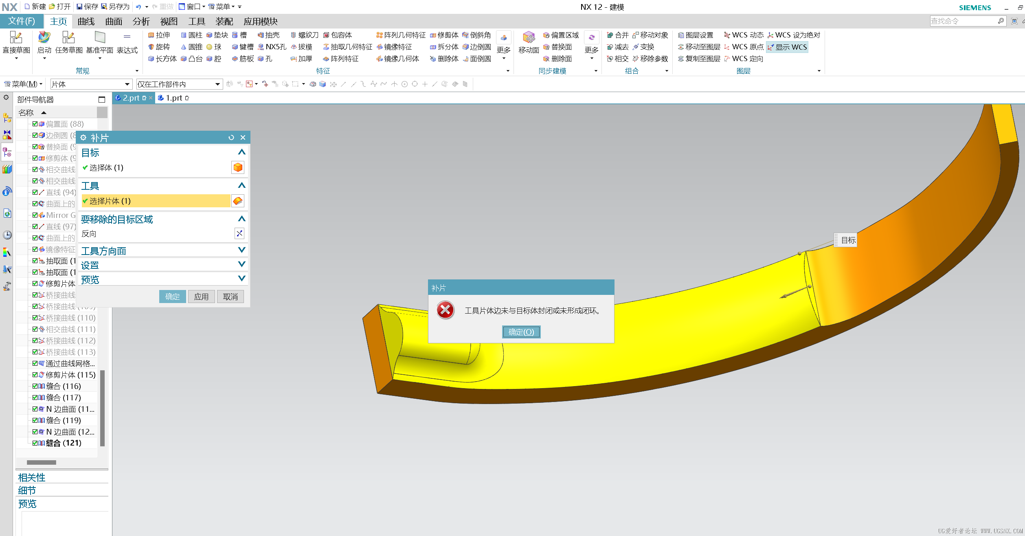Image resolution: width=1025 pixels, height=536 pixels.
Task: Toggle checkbox for 缝合 (116) feature
Action: [35, 386]
